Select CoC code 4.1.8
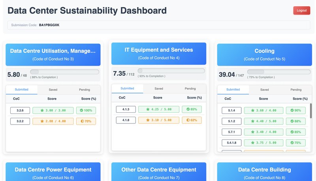The height and width of the screenshot is (181, 316). 126,120
